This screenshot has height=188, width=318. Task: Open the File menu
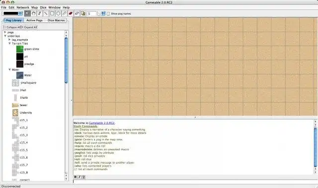3,7
